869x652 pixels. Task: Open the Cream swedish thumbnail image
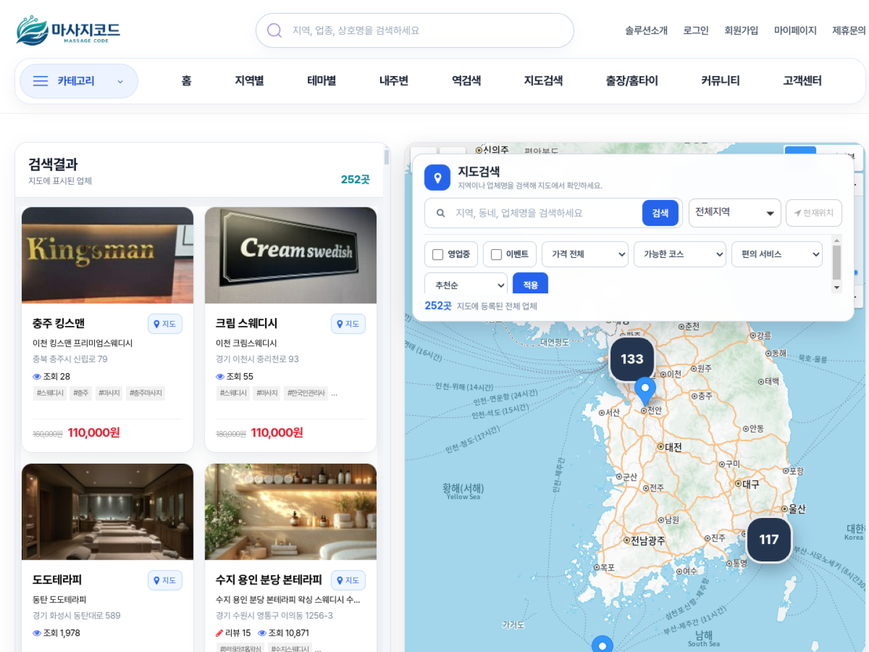tap(291, 255)
